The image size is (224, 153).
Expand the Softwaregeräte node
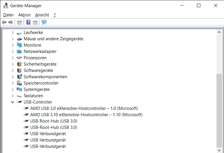pos(13,70)
